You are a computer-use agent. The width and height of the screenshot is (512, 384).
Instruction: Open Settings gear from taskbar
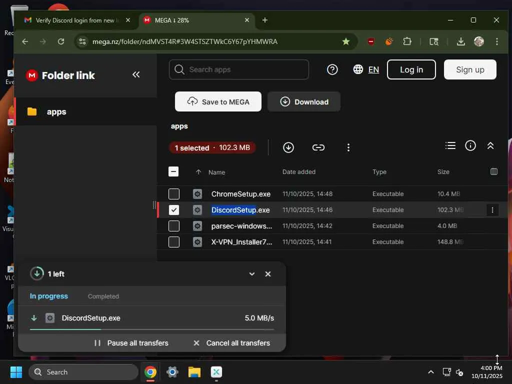172,372
